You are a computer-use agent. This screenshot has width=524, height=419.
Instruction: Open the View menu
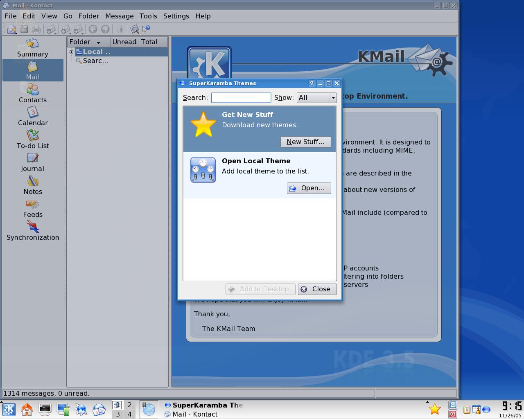[49, 16]
